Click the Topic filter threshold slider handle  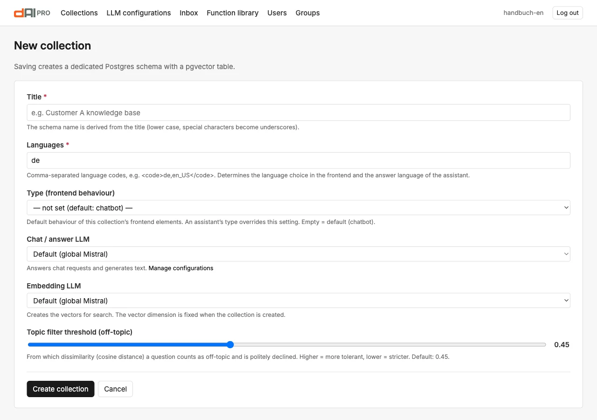click(230, 345)
